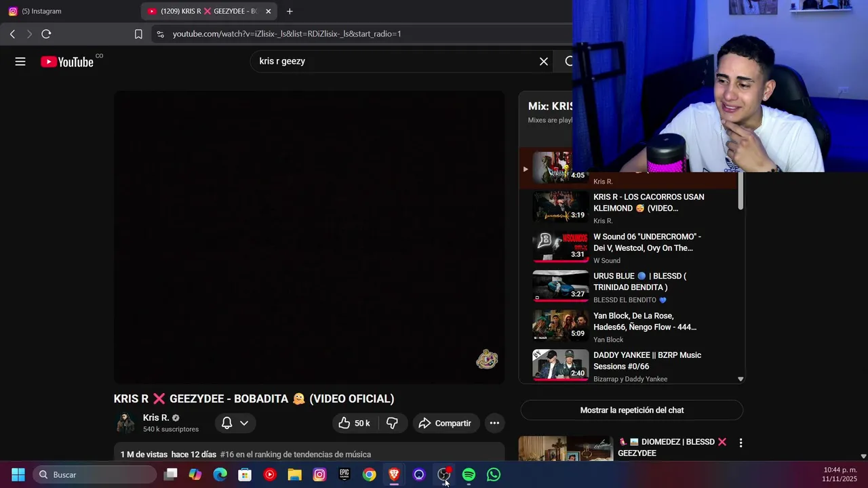Open YouTube Music from the taskbar
This screenshot has height=488, width=868.
click(x=270, y=474)
